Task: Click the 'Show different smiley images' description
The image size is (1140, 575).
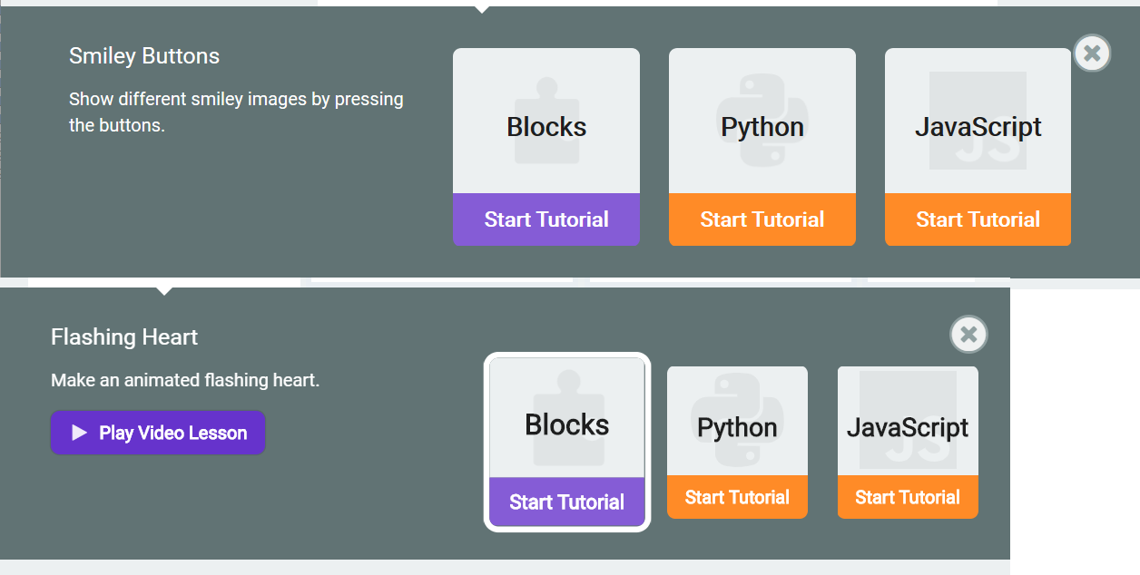Action: pyautogui.click(x=236, y=112)
